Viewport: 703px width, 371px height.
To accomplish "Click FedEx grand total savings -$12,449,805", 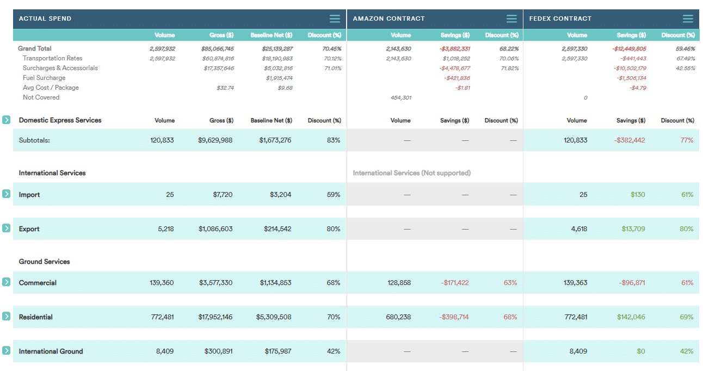I will [x=629, y=48].
